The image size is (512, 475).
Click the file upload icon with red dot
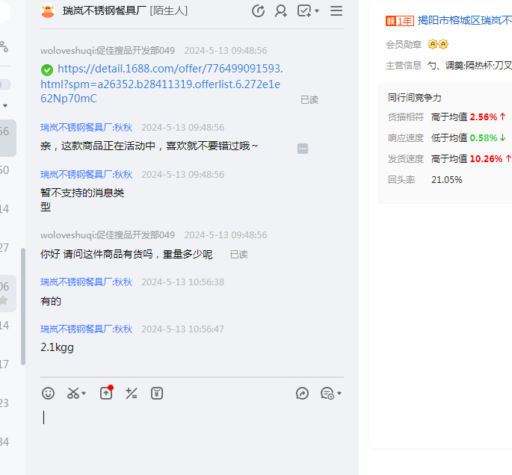tap(106, 393)
